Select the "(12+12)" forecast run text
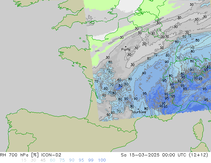Viewport: 211px width, 163px height. [x=198, y=155]
